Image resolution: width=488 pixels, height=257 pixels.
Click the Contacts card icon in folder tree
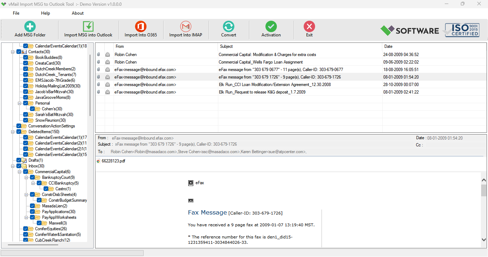[24, 52]
